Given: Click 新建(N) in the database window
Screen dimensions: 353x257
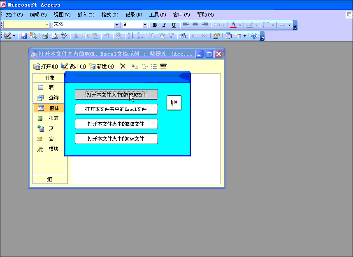Looking at the screenshot, I should [x=102, y=66].
